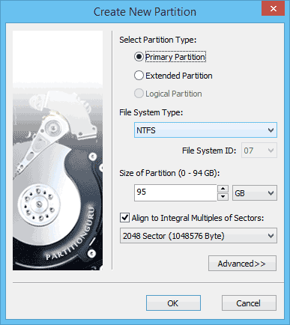This screenshot has width=290, height=325.
Task: Expand the Advanced>> options
Action: 242,264
